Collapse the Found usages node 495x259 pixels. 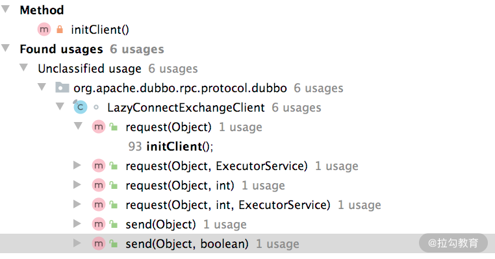pyautogui.click(x=5, y=48)
